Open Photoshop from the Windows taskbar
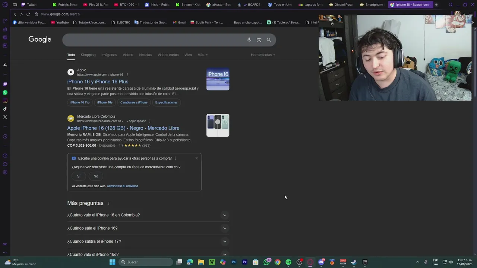 coord(234,262)
